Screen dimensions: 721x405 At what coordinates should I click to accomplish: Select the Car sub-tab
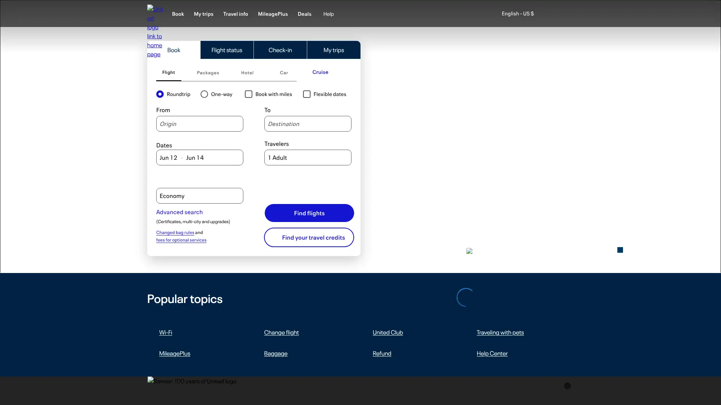(x=284, y=73)
